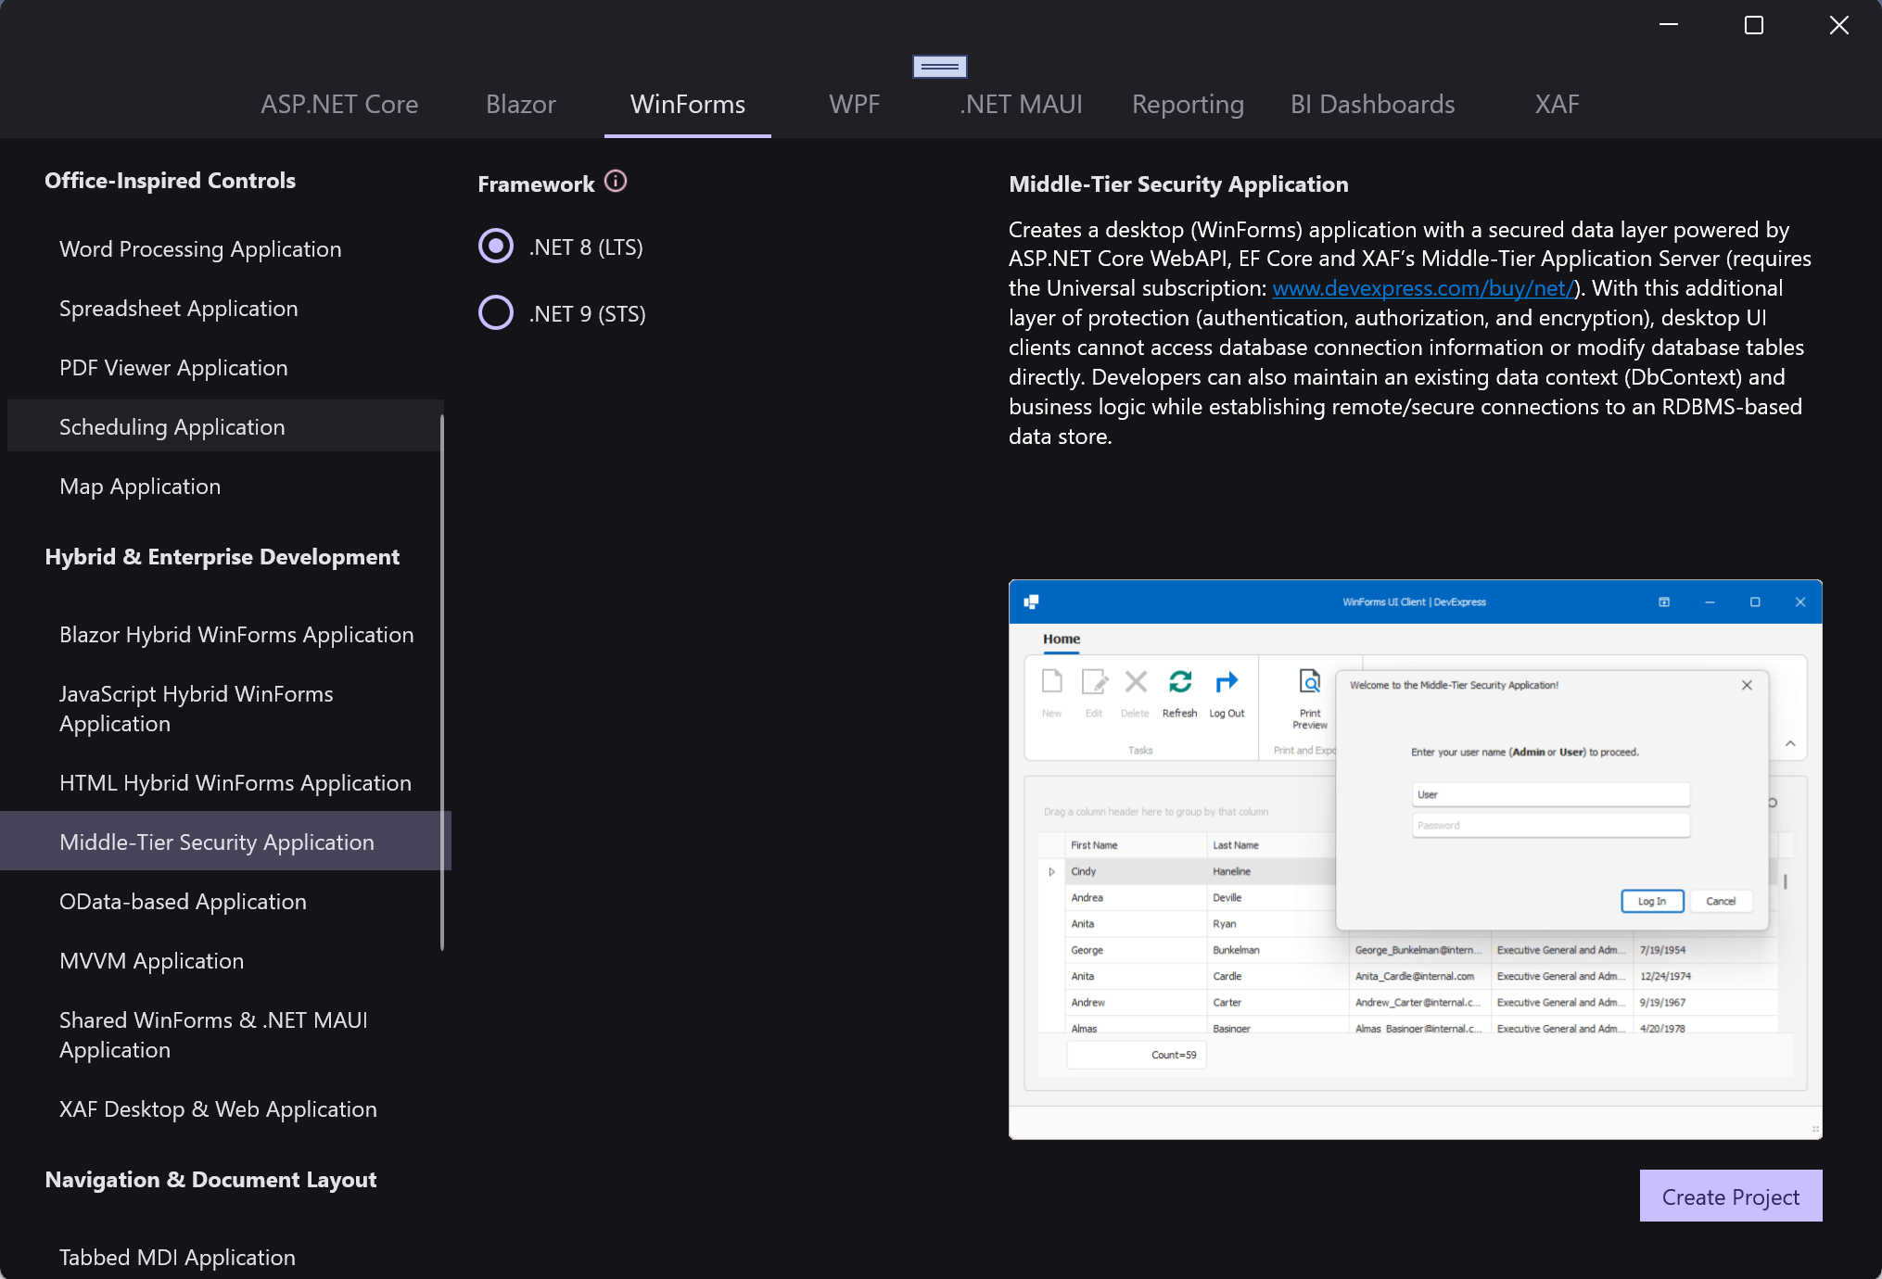
Task: Click the Log Out icon in the preview toolbar
Action: (x=1227, y=684)
